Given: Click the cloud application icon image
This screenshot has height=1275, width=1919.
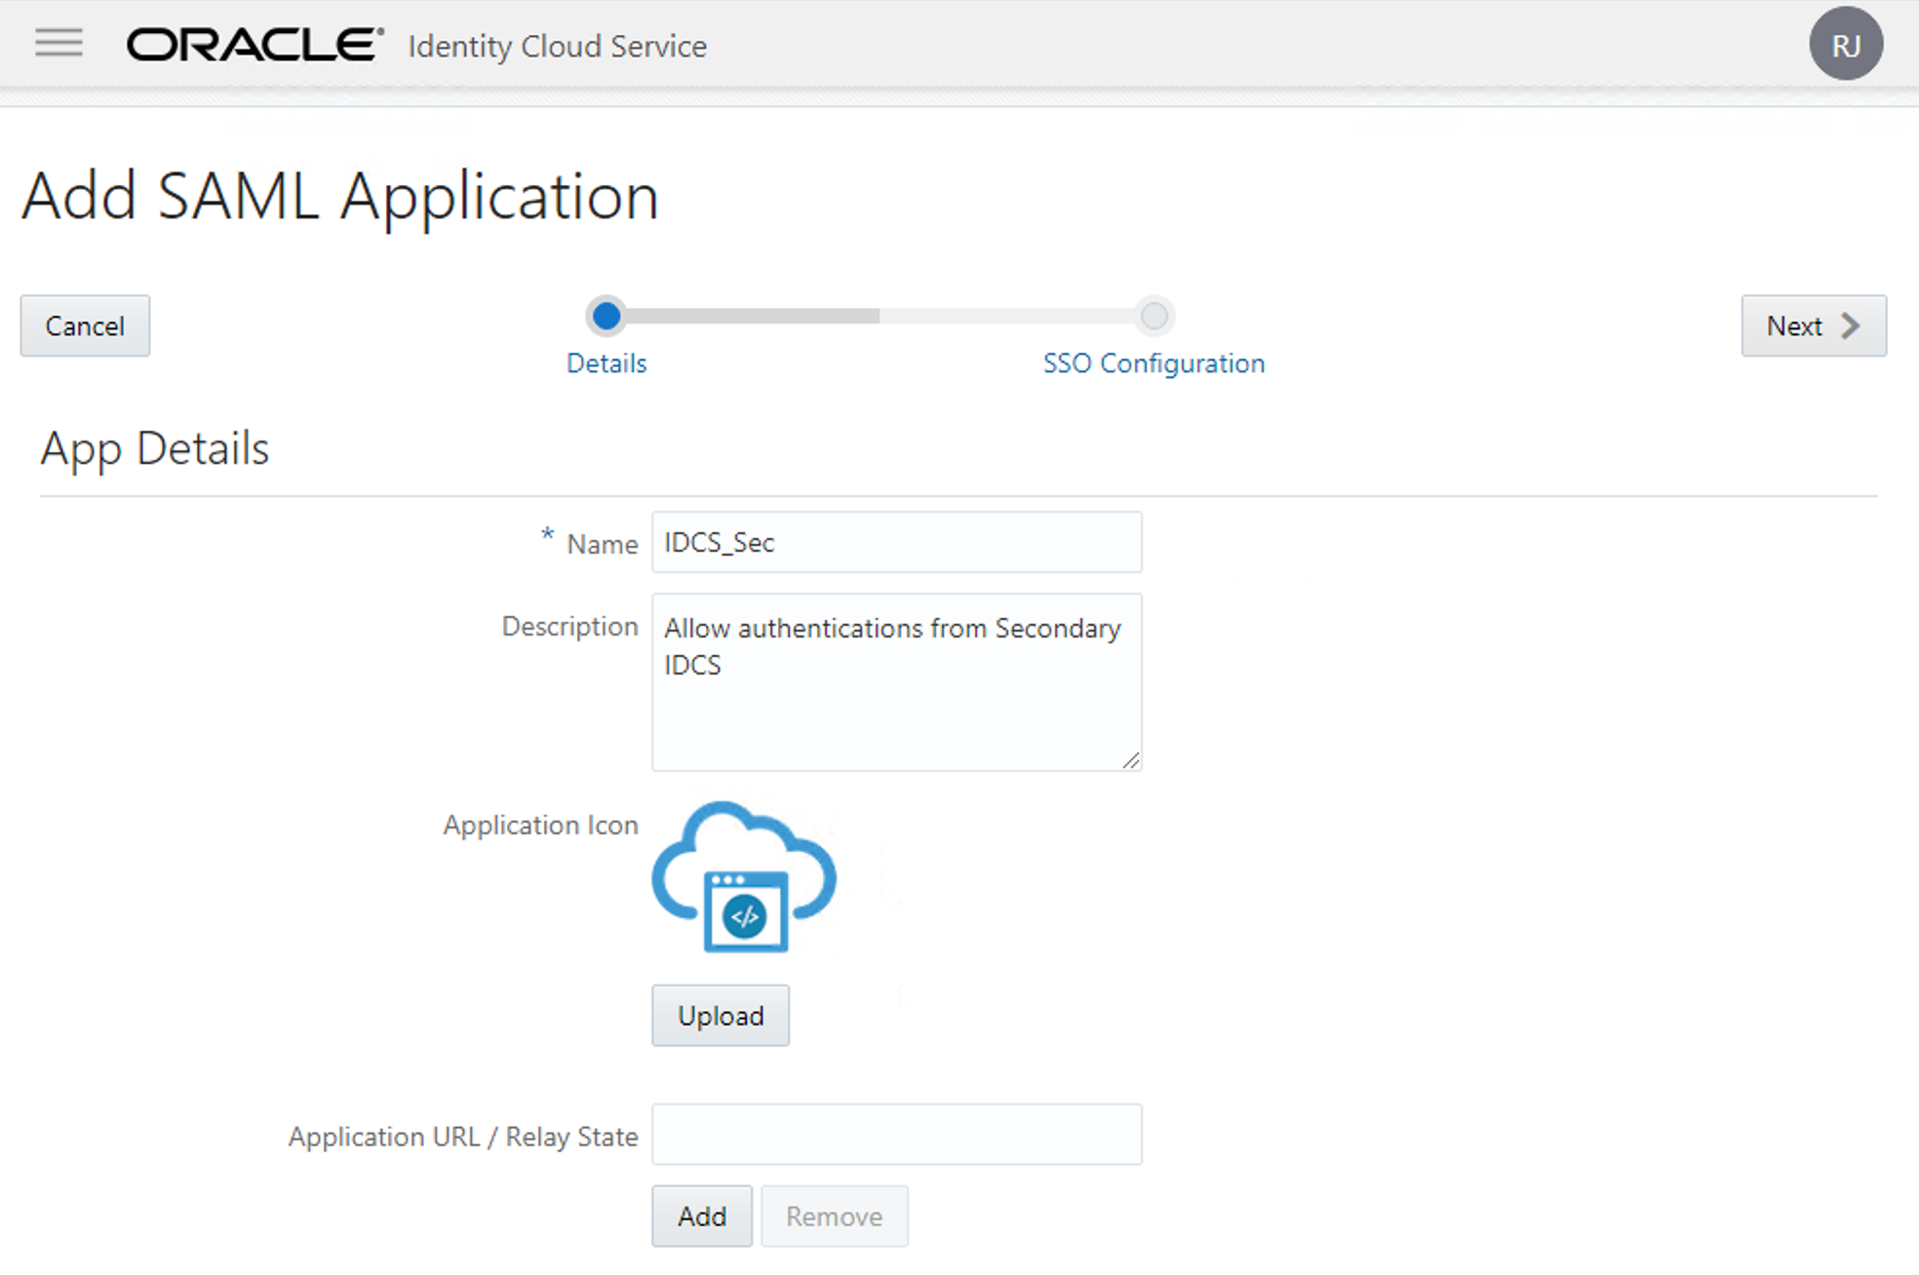Looking at the screenshot, I should 744,877.
